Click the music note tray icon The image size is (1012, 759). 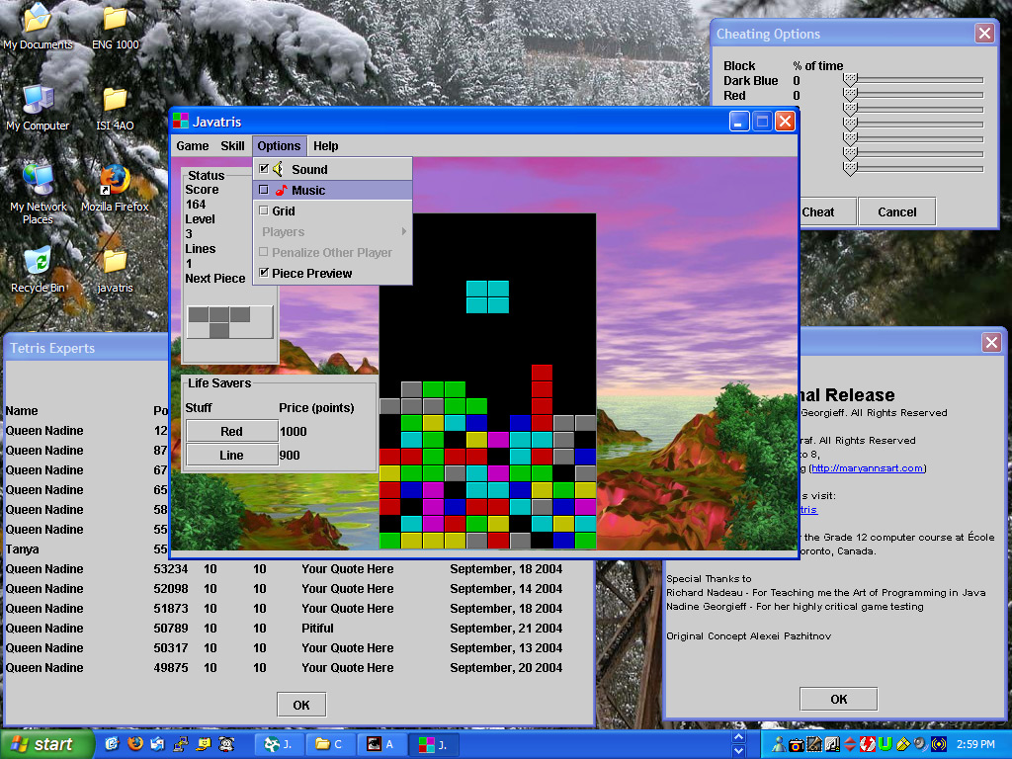[x=832, y=744]
